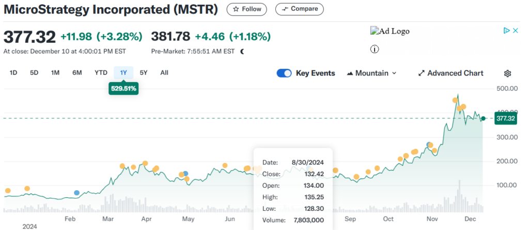The width and height of the screenshot is (529, 230).
Task: Select the 5D time range tab
Action: pos(34,72)
